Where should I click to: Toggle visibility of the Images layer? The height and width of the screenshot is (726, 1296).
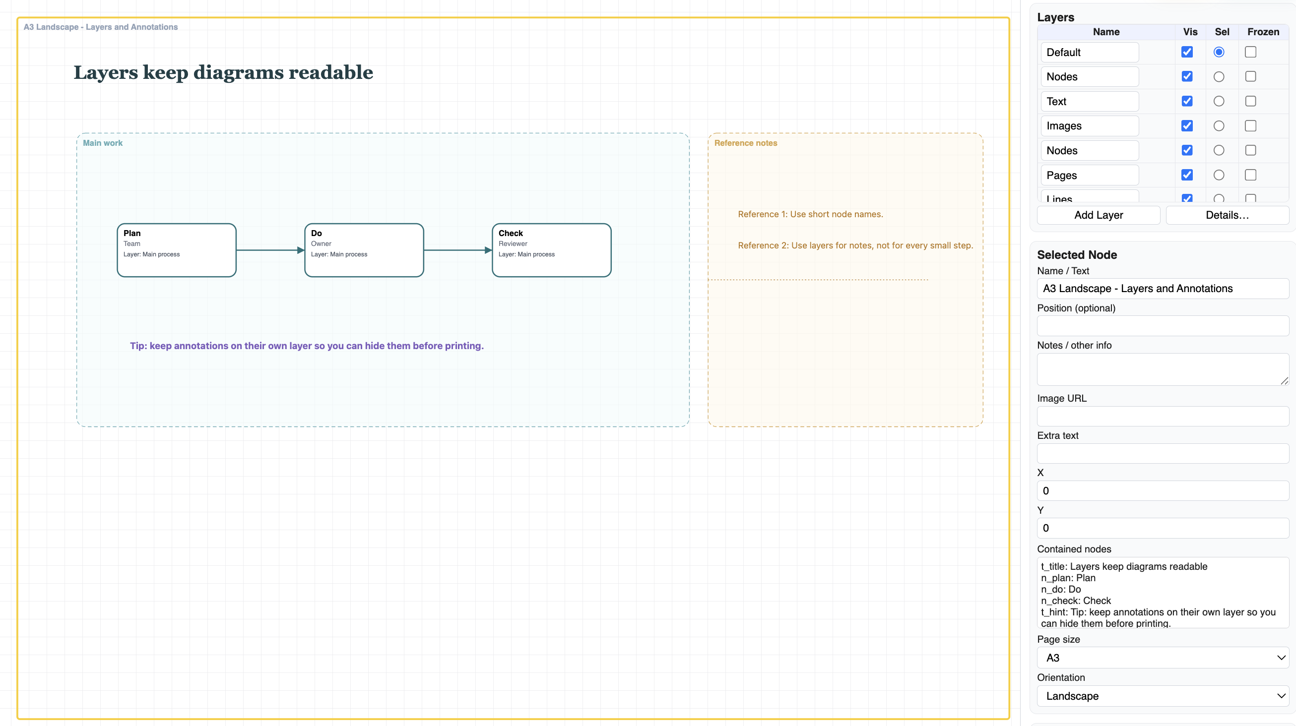coord(1187,125)
